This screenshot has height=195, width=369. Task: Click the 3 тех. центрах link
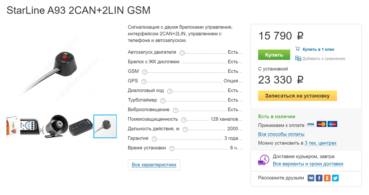coord(320,143)
